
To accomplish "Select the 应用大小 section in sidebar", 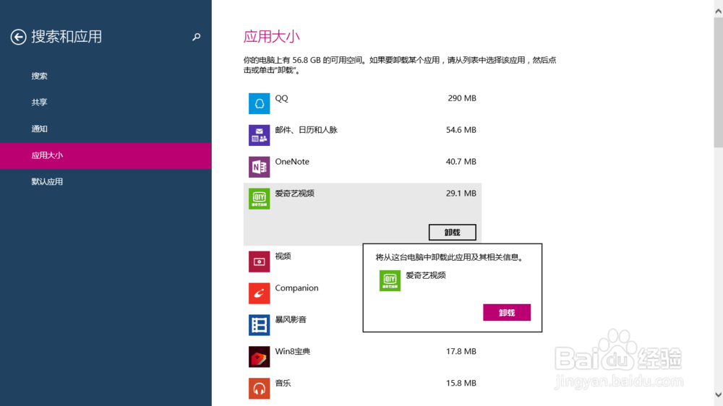I will coord(106,156).
